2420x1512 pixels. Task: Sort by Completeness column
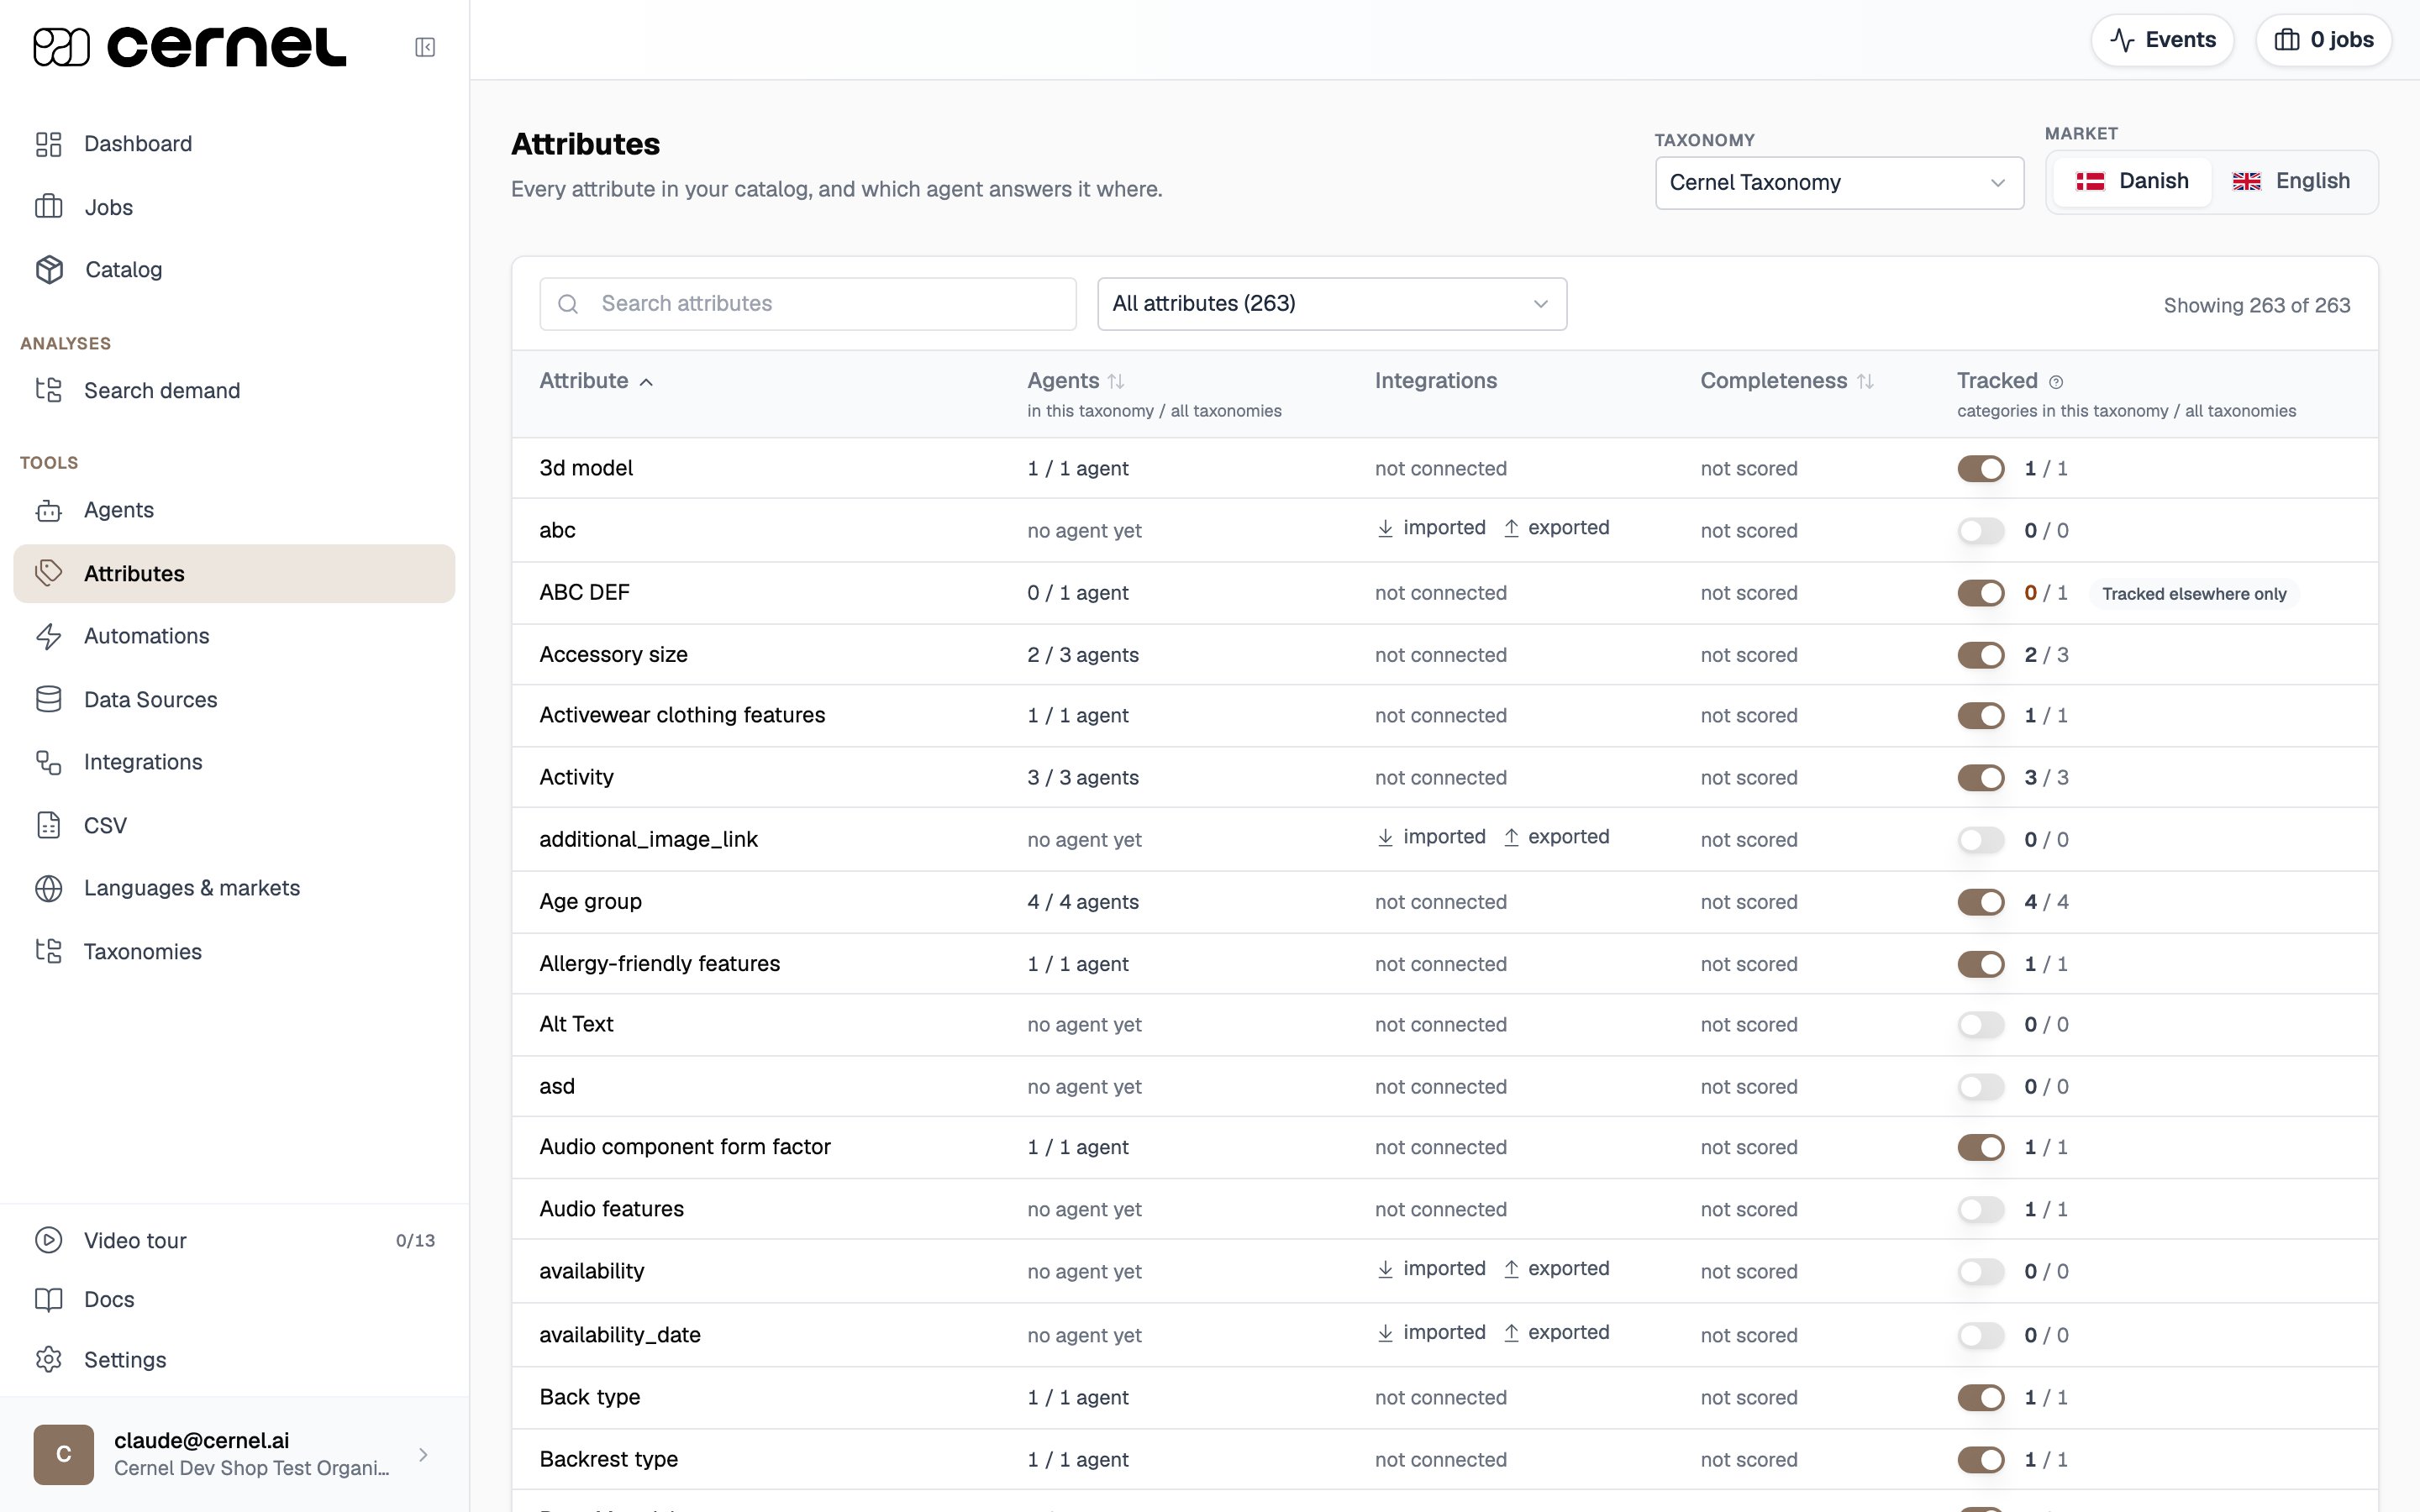tap(1787, 381)
